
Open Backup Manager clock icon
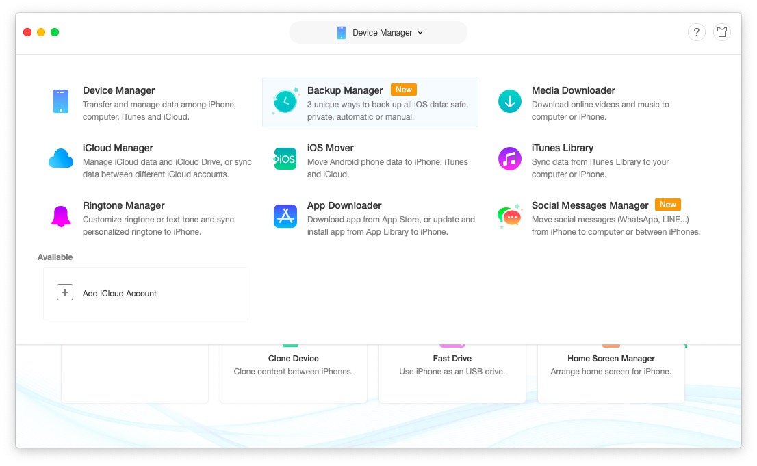click(285, 101)
